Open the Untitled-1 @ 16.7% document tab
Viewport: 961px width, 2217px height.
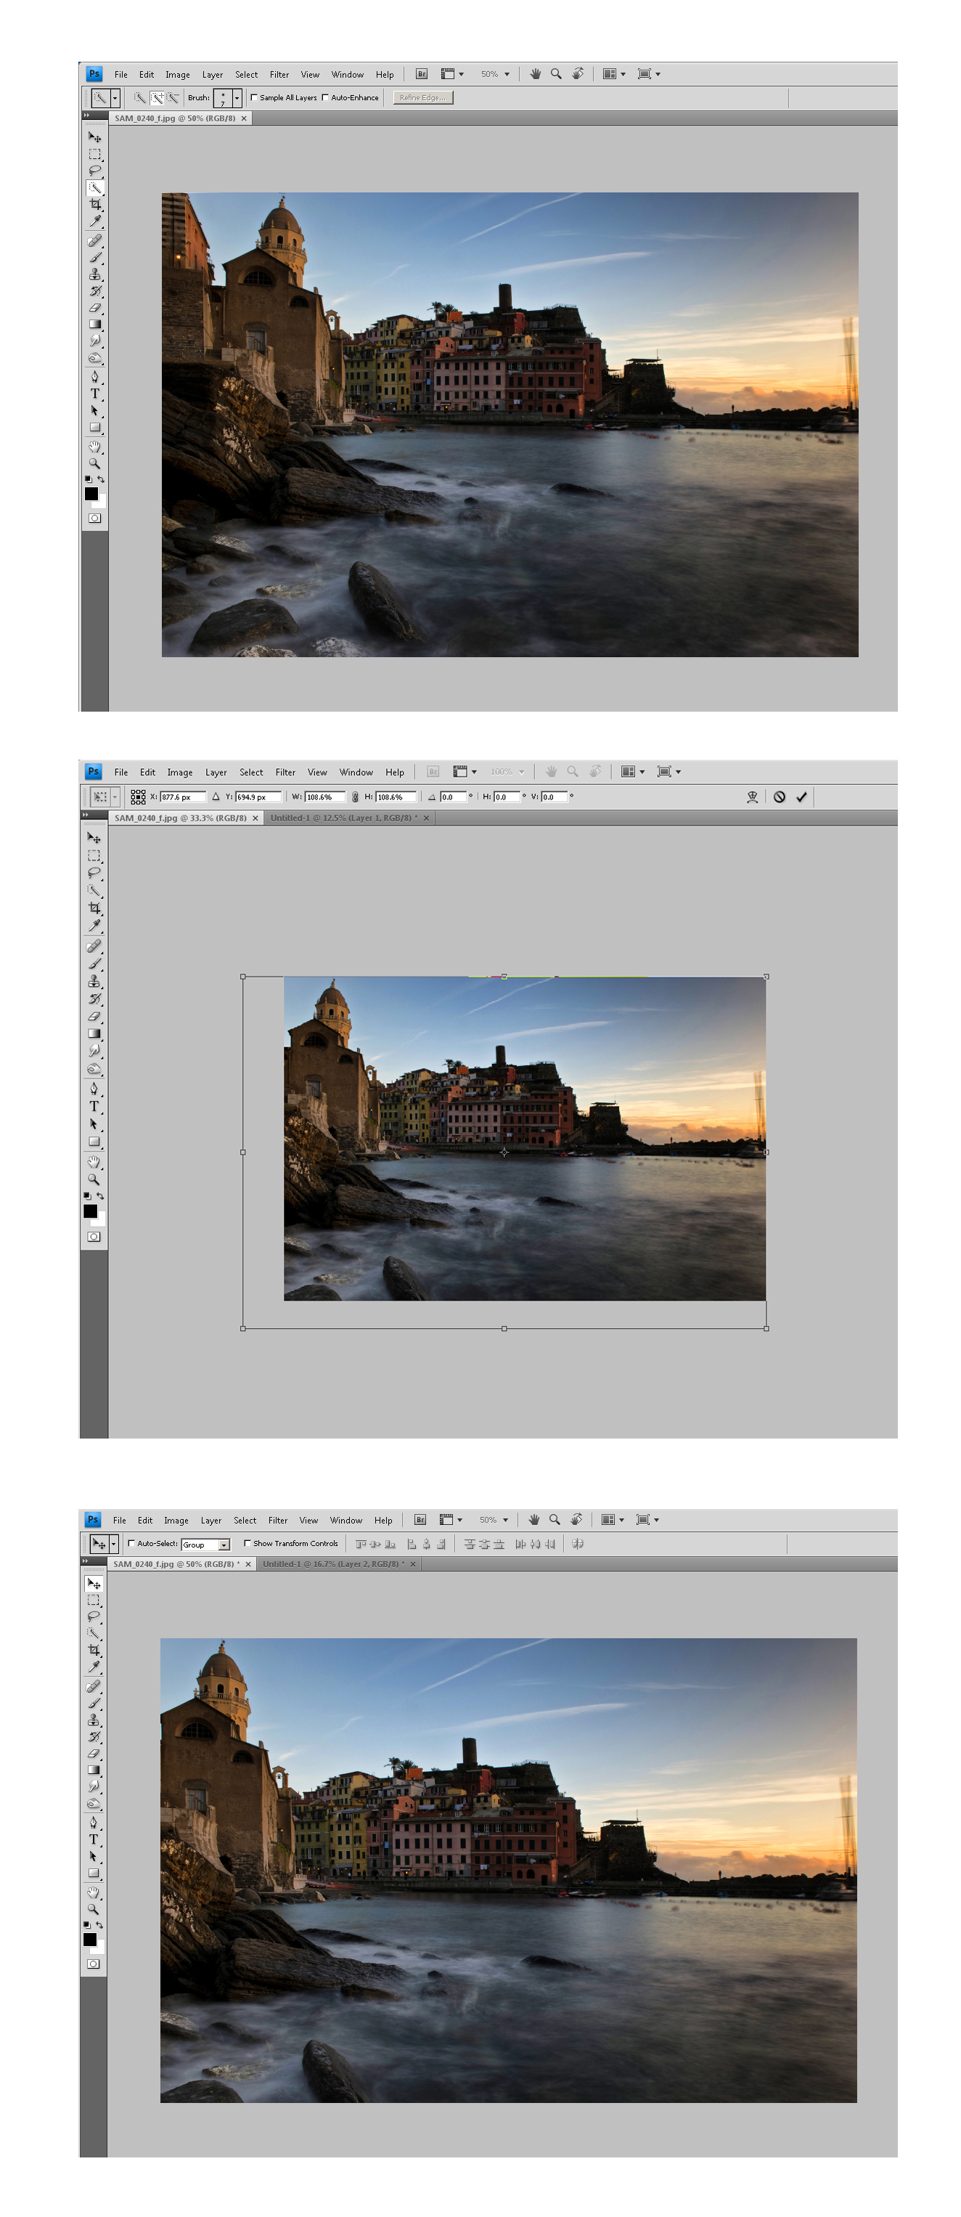333,1563
